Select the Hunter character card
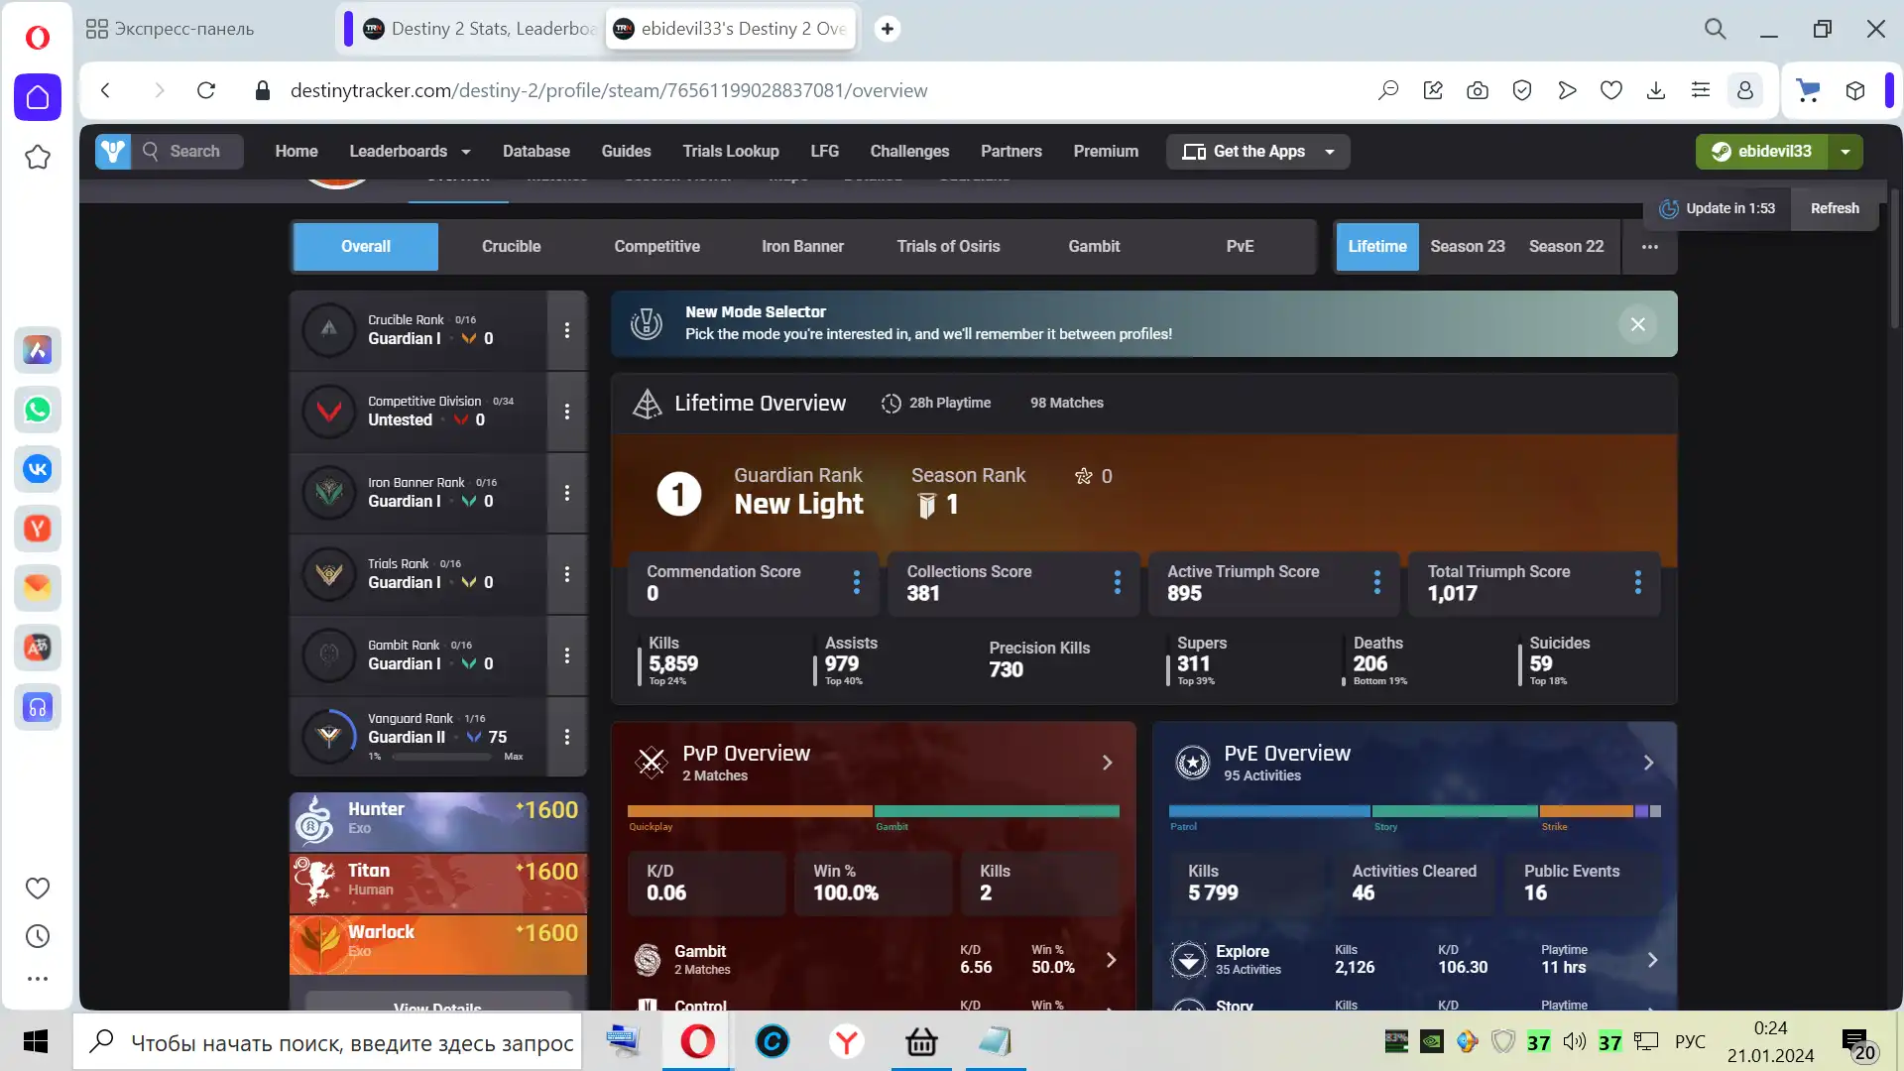1904x1071 pixels. (x=438, y=821)
